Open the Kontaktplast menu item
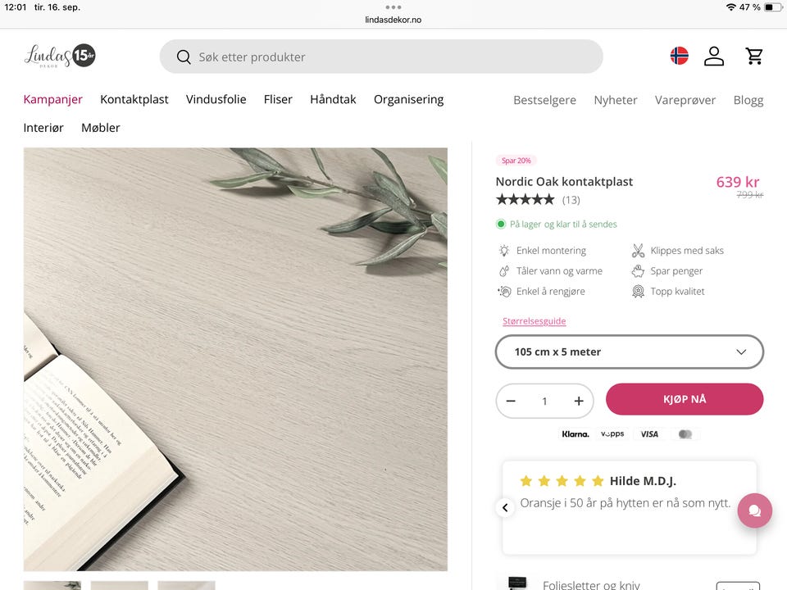 [134, 99]
